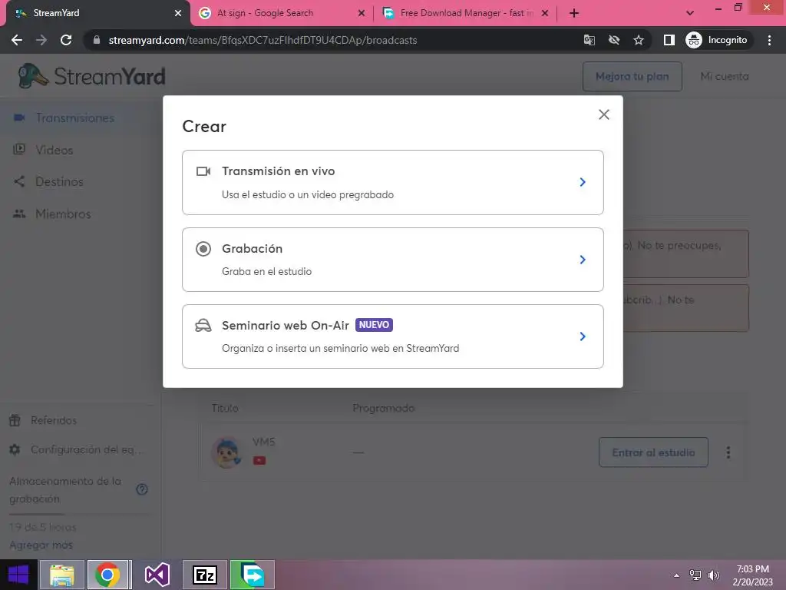Click the address bar URL

263,40
